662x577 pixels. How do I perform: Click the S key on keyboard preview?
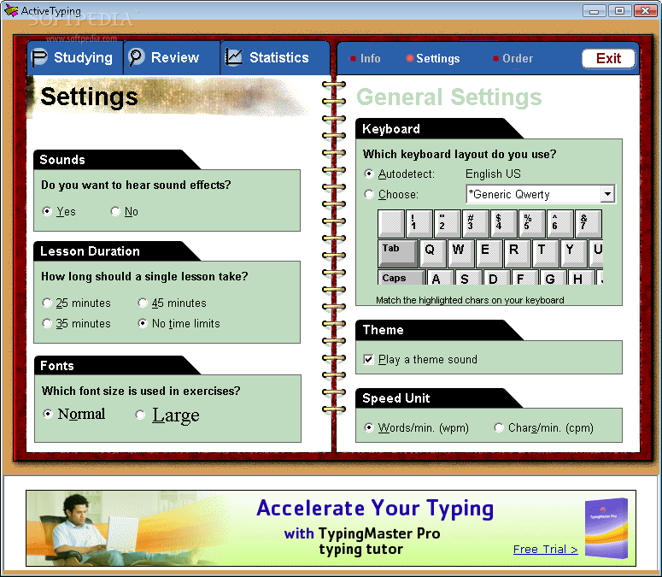(x=469, y=278)
